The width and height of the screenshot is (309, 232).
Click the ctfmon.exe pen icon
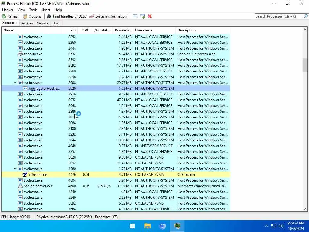coord(25,174)
